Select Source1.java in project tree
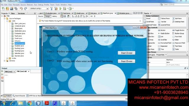Screen dimensions: 189x106 point(19,56)
